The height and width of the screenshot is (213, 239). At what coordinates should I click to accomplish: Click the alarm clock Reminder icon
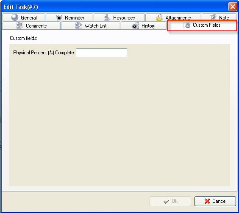coord(59,17)
